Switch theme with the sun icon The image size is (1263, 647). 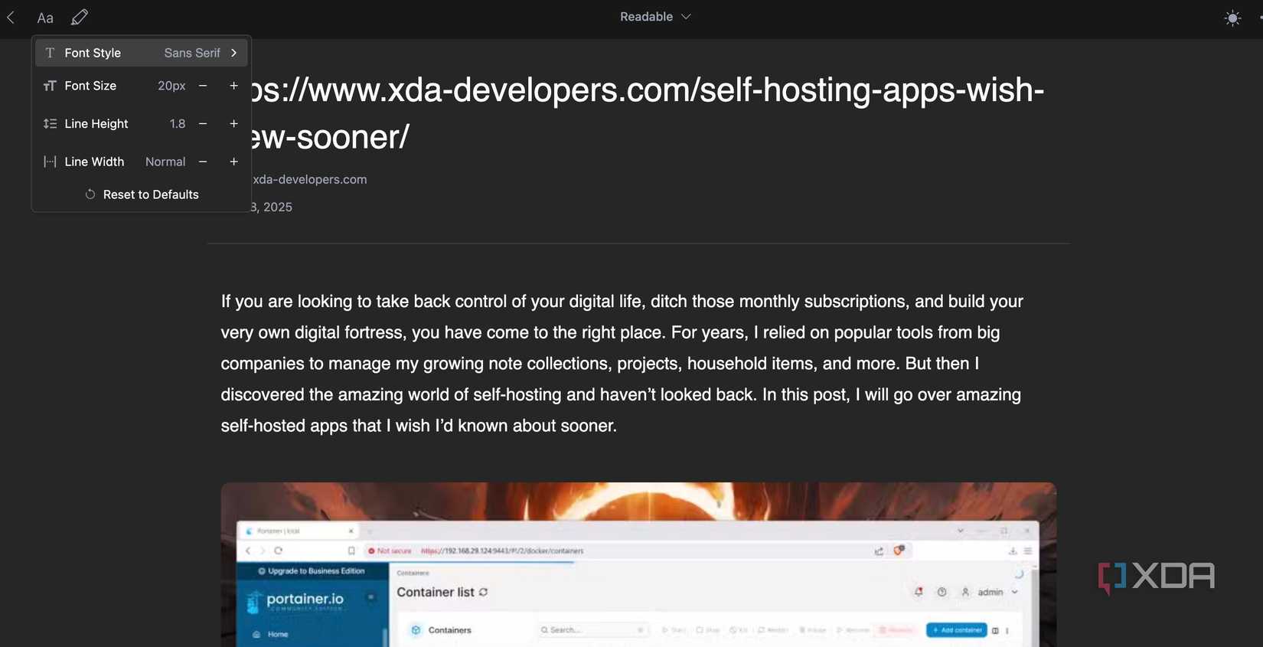pos(1232,18)
